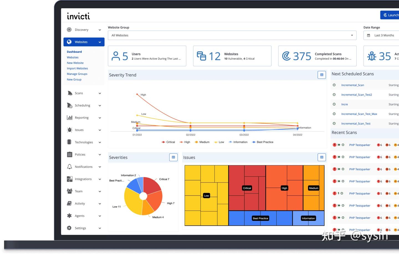The height and width of the screenshot is (254, 399).
Task: Open the Discovery radar icon
Action: point(69,30)
